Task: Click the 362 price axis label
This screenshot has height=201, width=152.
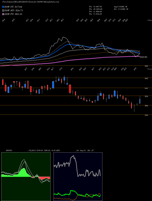Action: click(146, 79)
